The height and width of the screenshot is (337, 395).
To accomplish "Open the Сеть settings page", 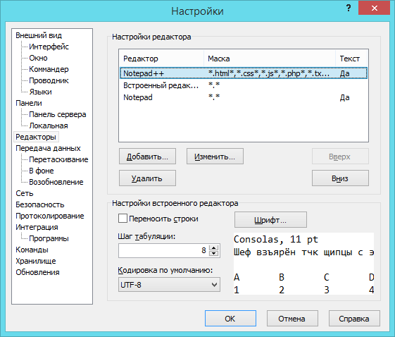I will pyautogui.click(x=25, y=193).
